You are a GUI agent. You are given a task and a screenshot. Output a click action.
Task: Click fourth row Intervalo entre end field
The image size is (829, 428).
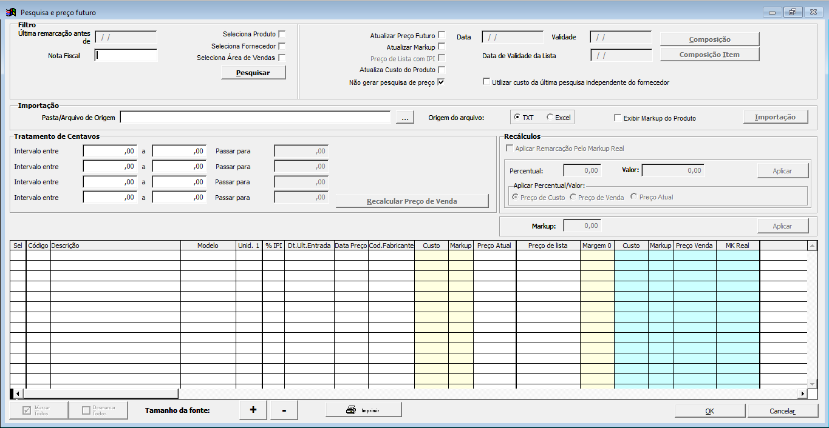179,197
